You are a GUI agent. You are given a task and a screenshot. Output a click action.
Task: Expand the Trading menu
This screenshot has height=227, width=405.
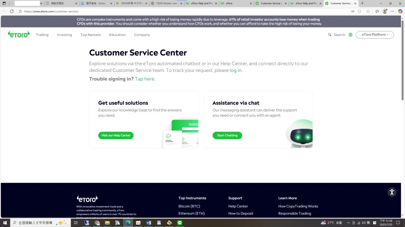[x=42, y=35]
